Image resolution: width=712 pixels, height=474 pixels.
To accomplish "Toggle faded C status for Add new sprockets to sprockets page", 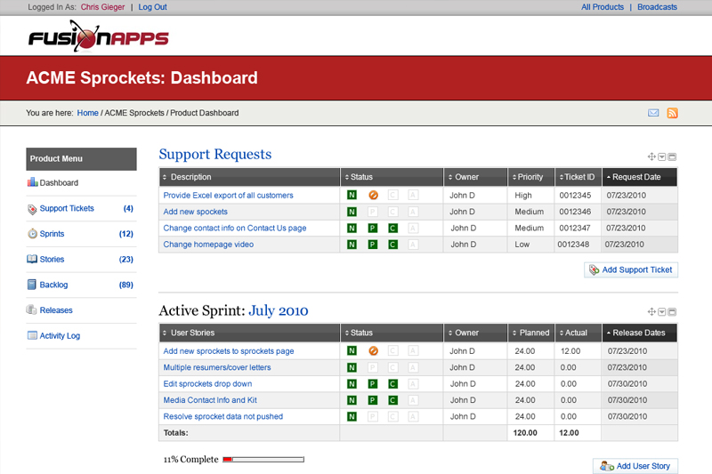I will [392, 350].
